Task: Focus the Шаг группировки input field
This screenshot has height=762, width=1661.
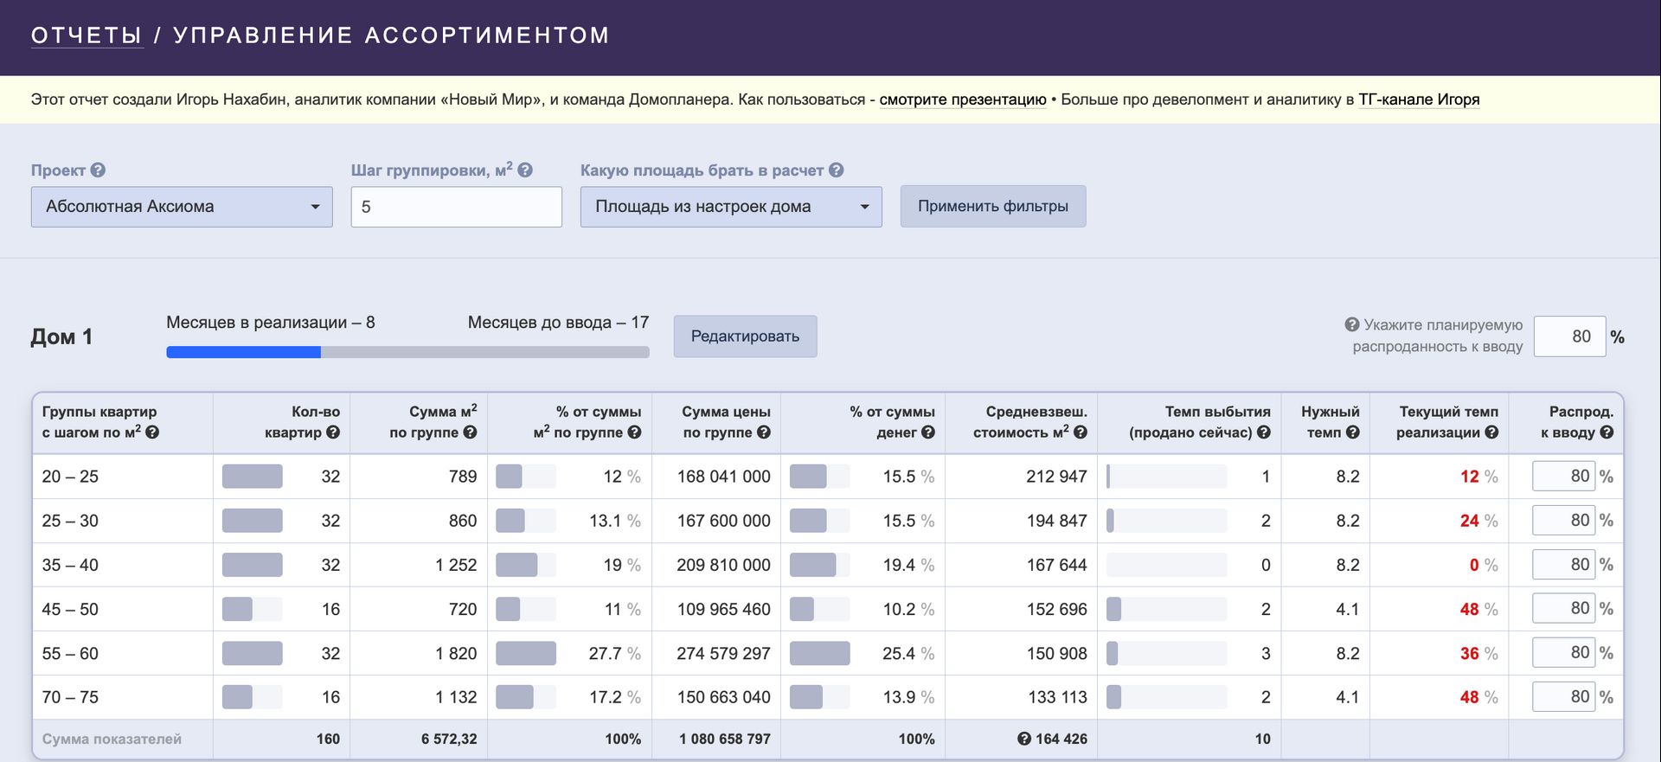Action: [x=456, y=208]
